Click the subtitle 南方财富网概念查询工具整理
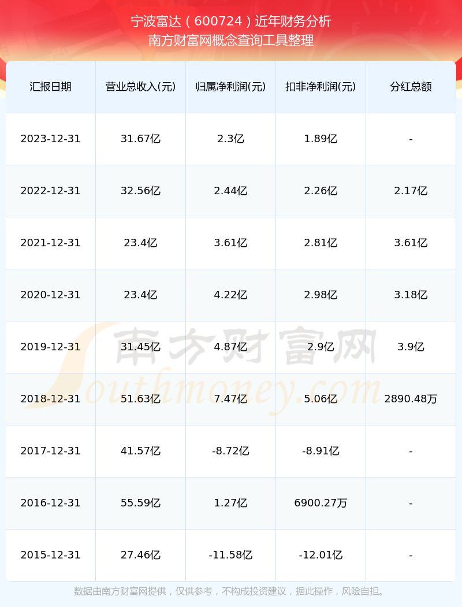 click(231, 40)
